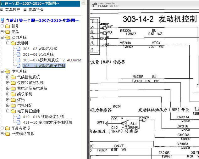Expand the 气候控制系统 folder
This screenshot has height=159, width=199.
(8, 77)
